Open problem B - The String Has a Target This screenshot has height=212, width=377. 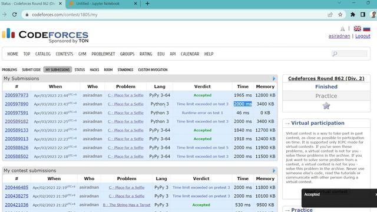pyautogui.click(x=127, y=205)
